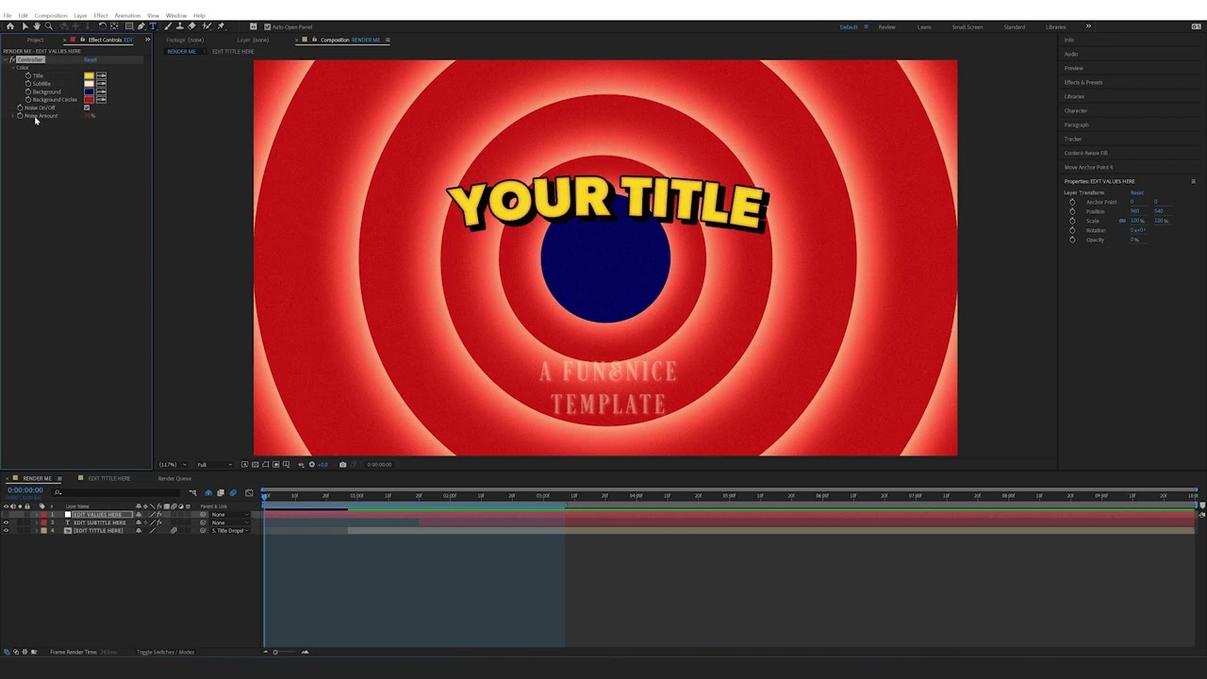Click the current time 0:00:00:00 in timeline
This screenshot has width=1207, height=679.
[x=25, y=490]
